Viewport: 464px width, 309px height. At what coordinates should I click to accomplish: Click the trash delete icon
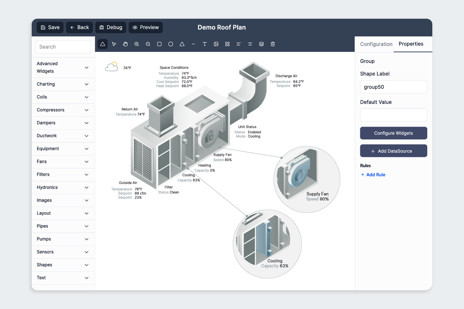(273, 44)
